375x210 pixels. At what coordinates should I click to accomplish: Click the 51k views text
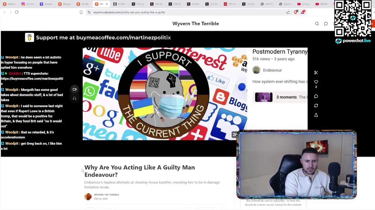click(x=261, y=59)
